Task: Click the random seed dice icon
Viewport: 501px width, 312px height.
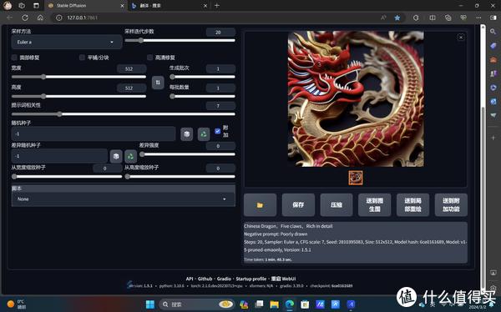Action: point(186,134)
